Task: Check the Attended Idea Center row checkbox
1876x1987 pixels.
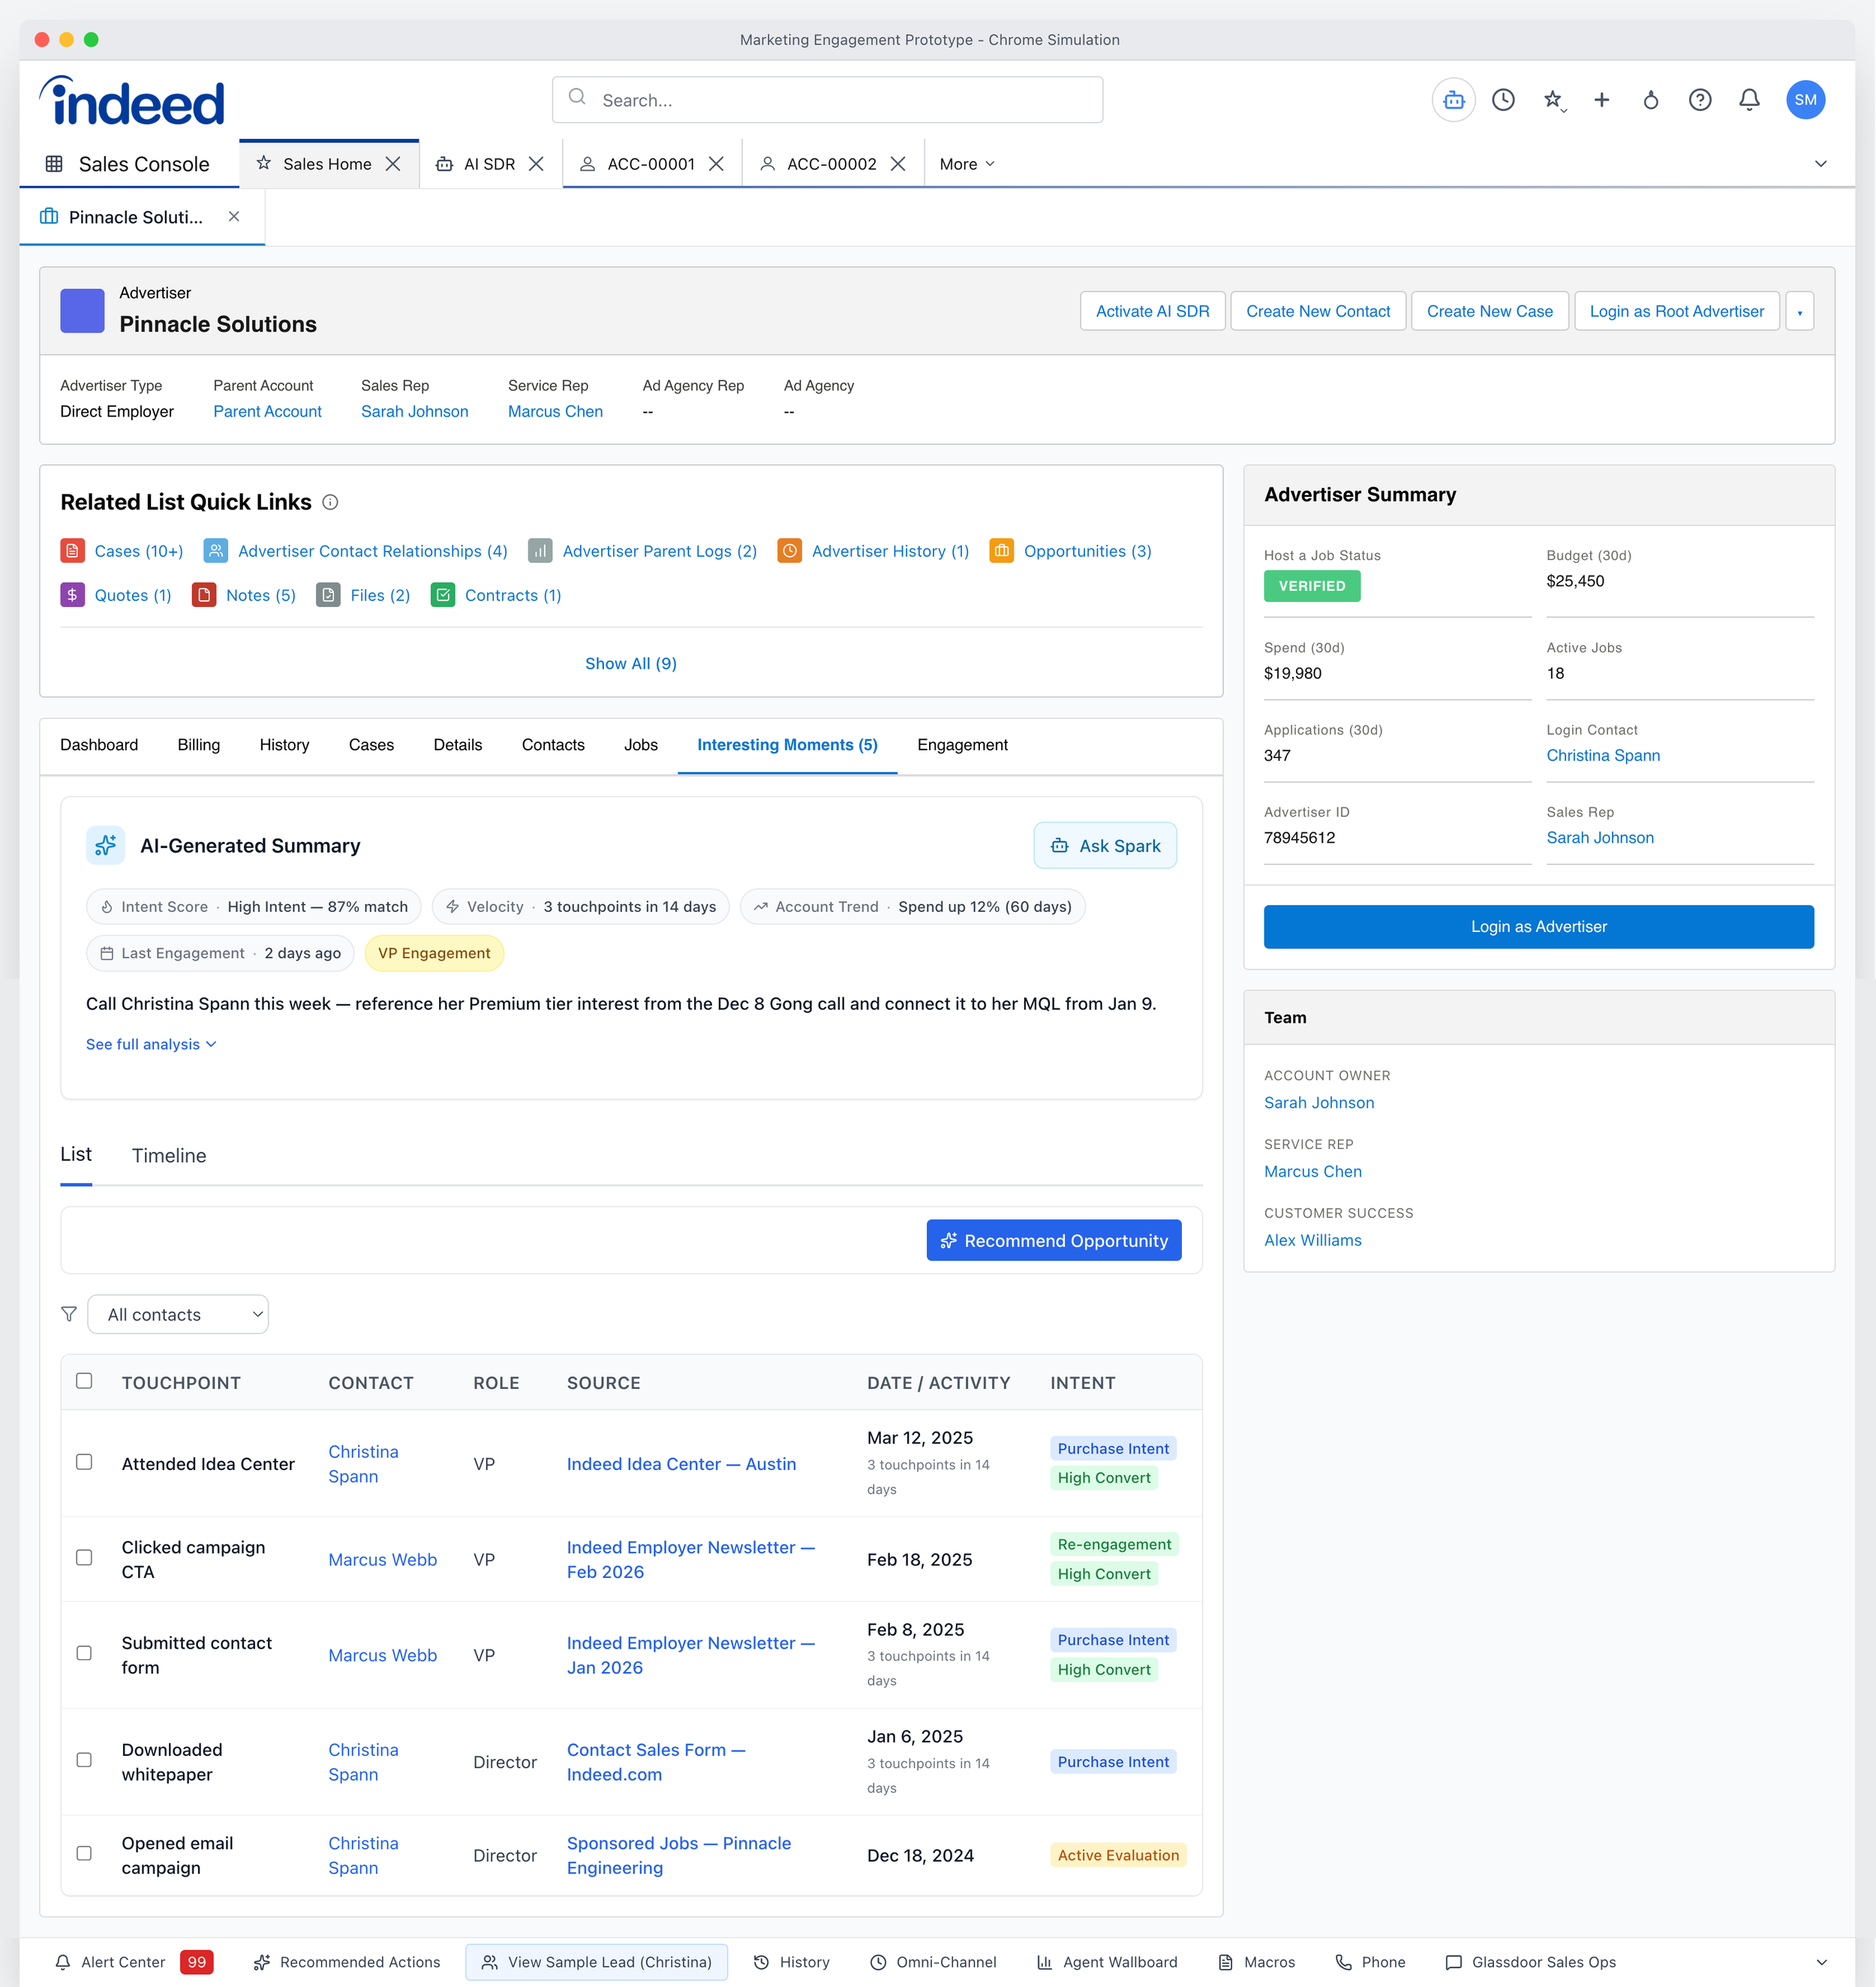Action: (84, 1462)
